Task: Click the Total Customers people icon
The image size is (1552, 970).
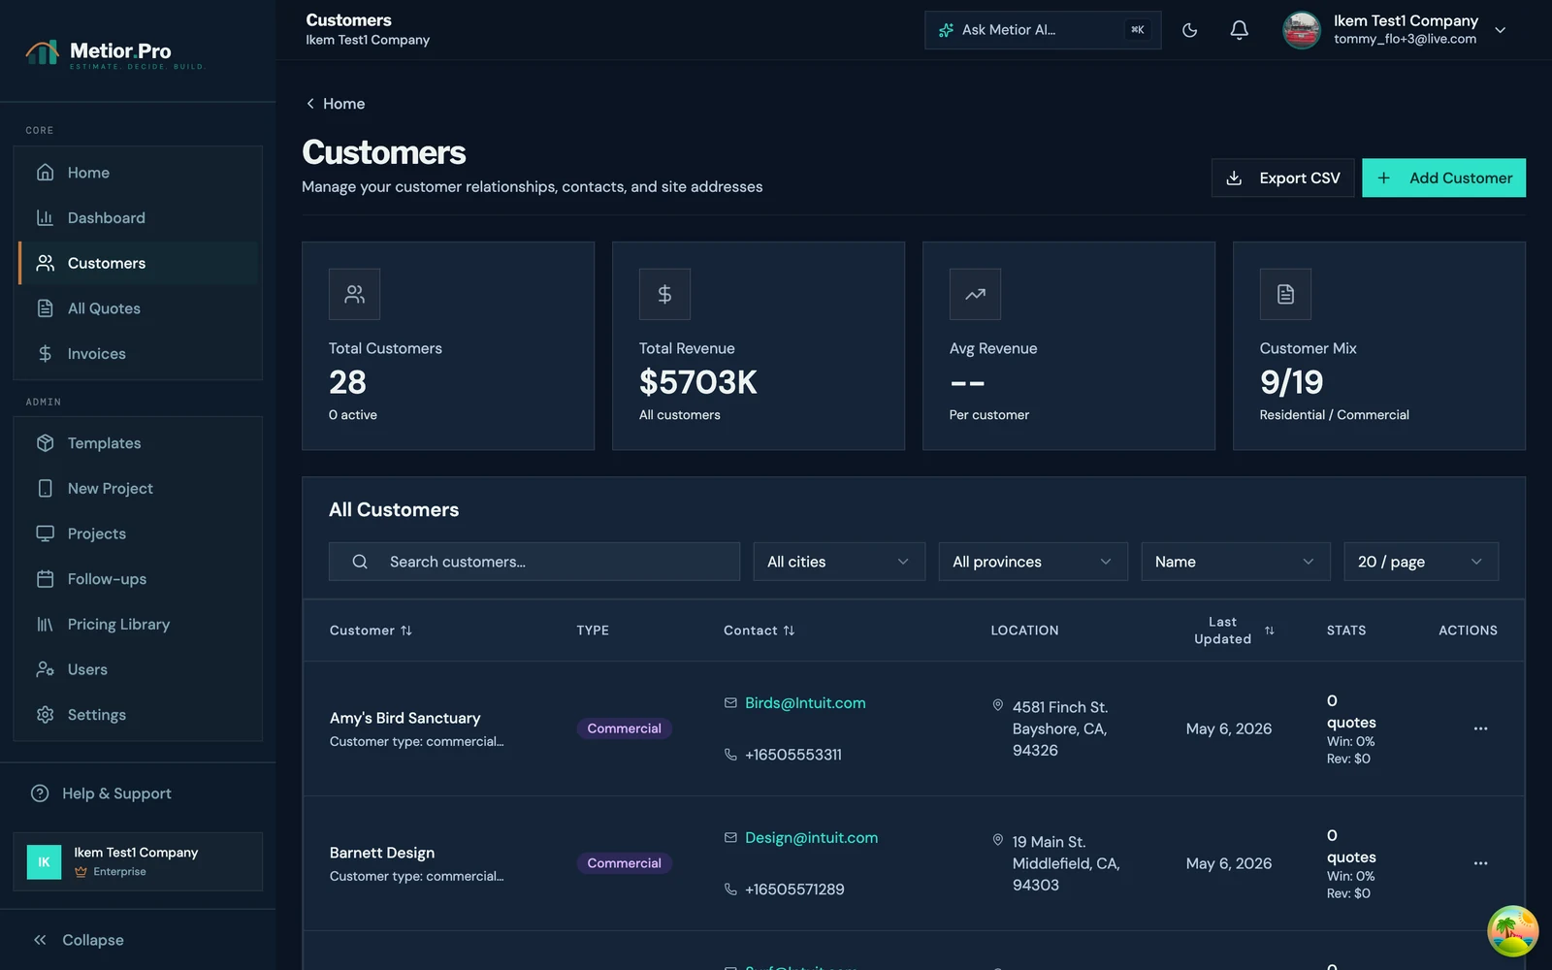Action: click(354, 294)
